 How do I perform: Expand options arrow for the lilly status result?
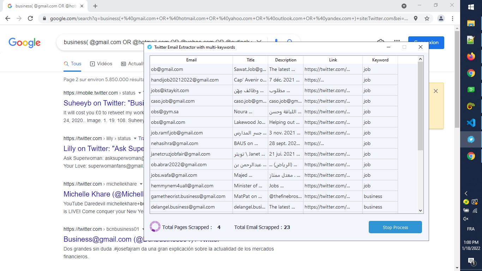click(135, 138)
